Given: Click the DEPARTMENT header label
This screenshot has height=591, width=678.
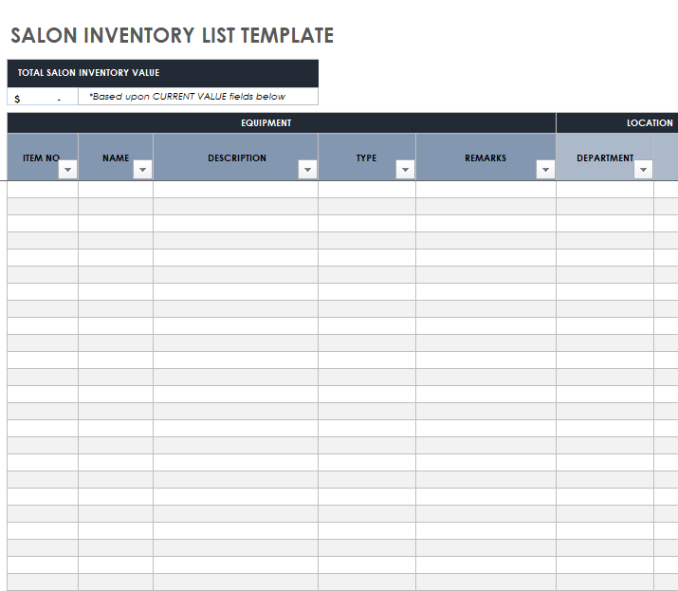Looking at the screenshot, I should click(x=604, y=157).
